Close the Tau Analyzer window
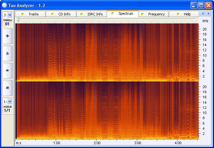This screenshot has width=214, height=148. click(x=209, y=5)
